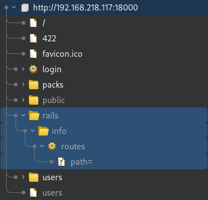208x200 pixels.
Task: Expand the users folder chevron
Action: [23, 177]
